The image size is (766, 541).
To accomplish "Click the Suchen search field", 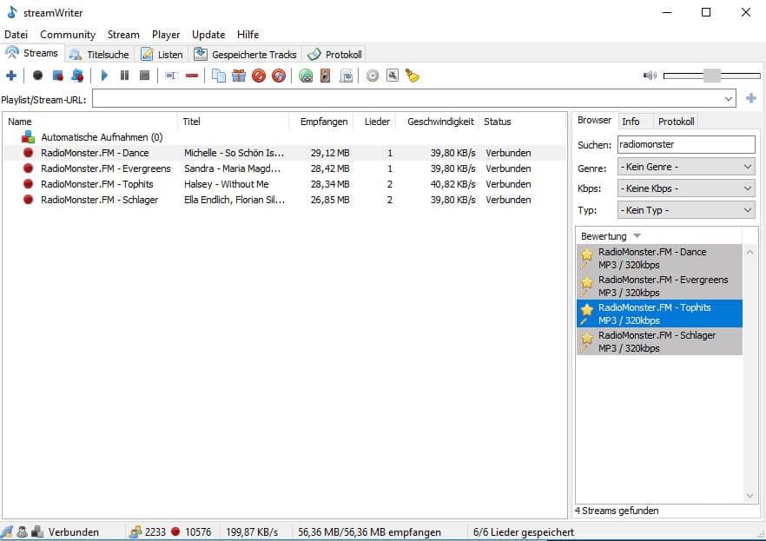I will tap(685, 145).
